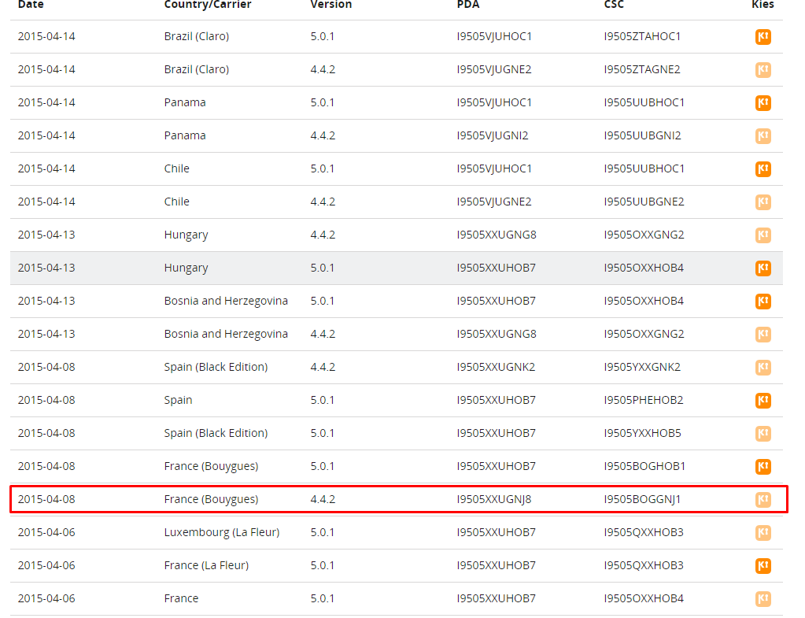The image size is (805, 618).
Task: Select CSC code I9505ZTAGNE2
Action: [642, 69]
